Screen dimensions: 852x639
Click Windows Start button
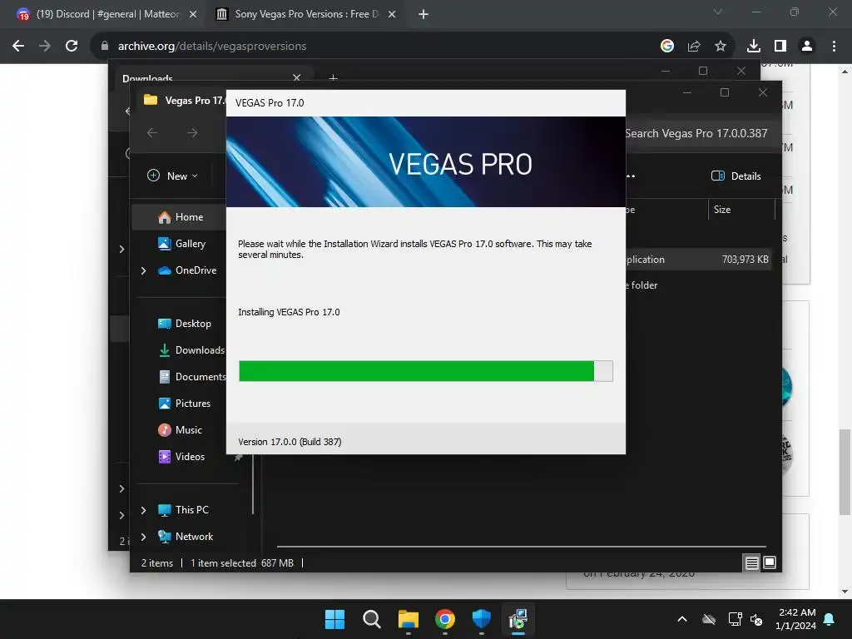(334, 619)
